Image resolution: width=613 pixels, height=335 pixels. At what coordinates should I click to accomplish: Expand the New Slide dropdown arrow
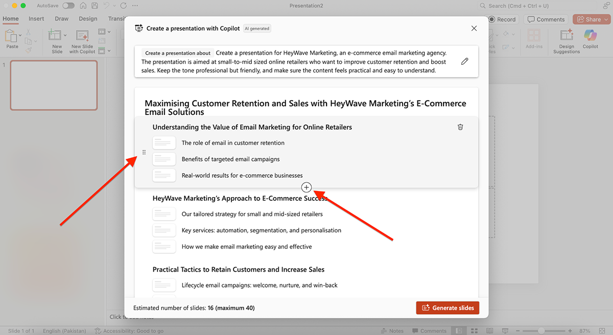65,36
